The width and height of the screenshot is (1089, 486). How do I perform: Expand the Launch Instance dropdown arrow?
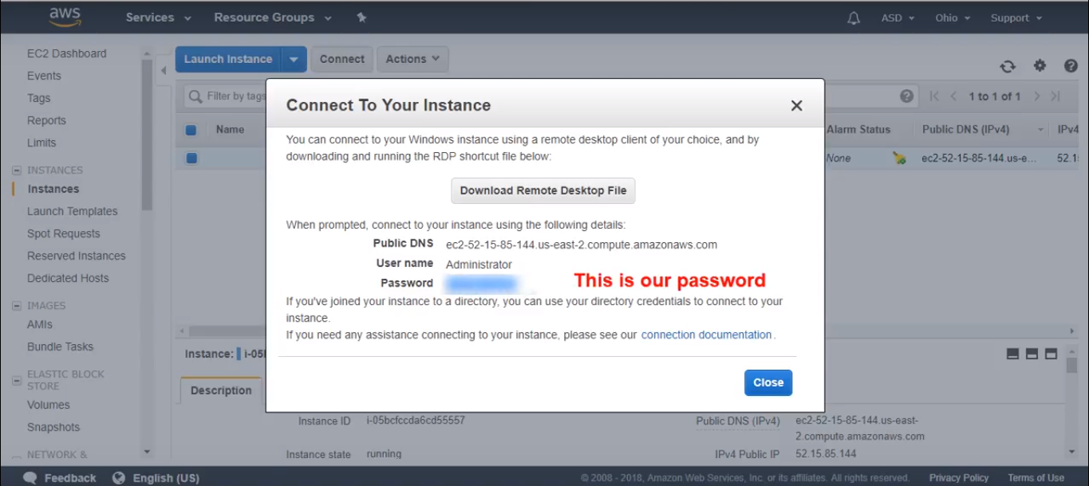[x=294, y=59]
